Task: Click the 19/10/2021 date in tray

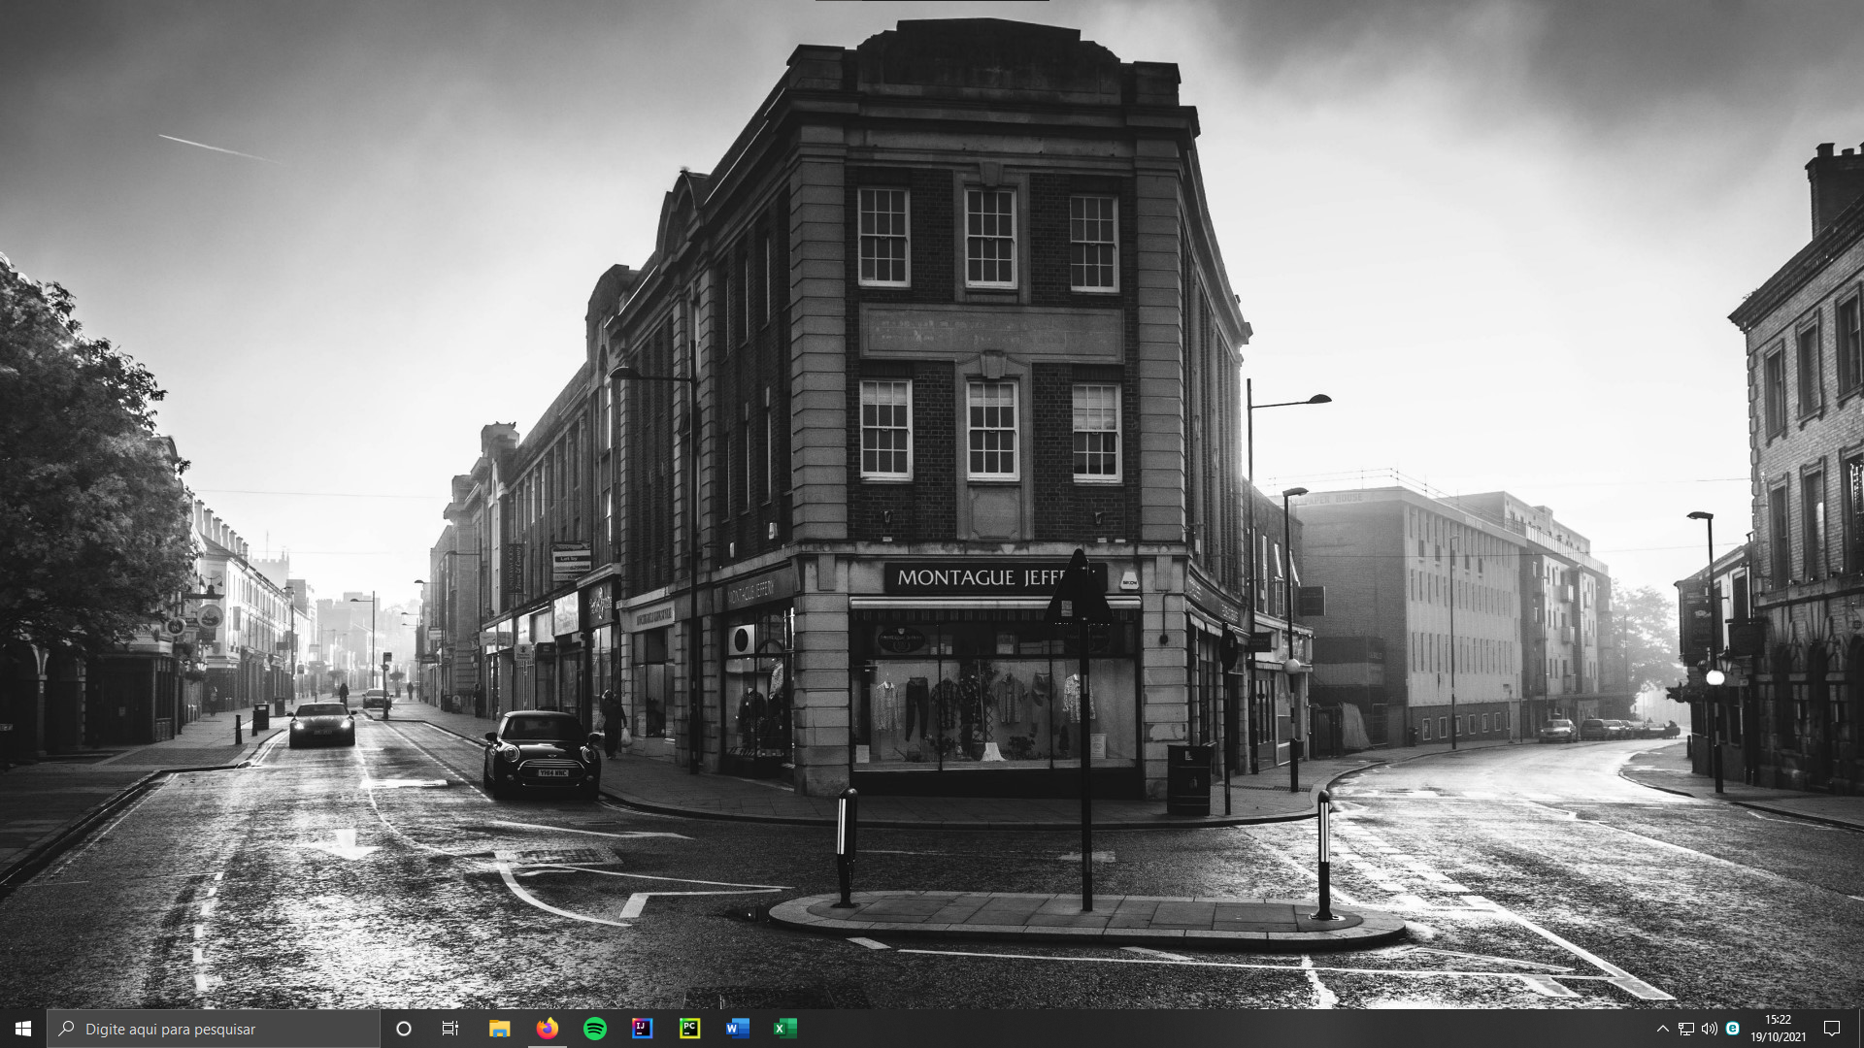Action: (1778, 1037)
